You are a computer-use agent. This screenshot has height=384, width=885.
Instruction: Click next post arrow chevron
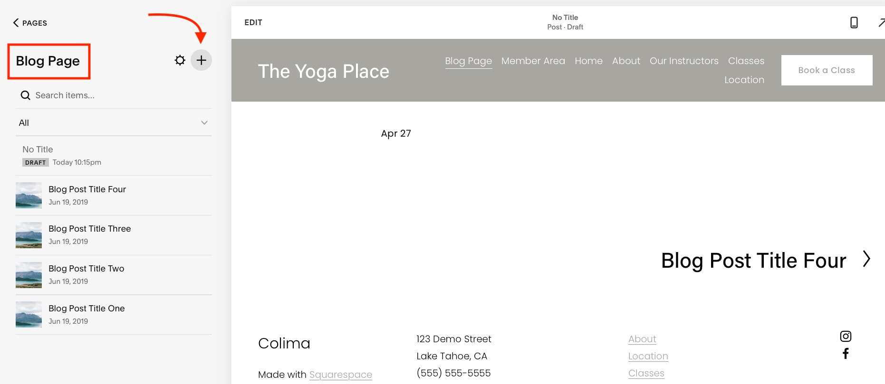(866, 259)
